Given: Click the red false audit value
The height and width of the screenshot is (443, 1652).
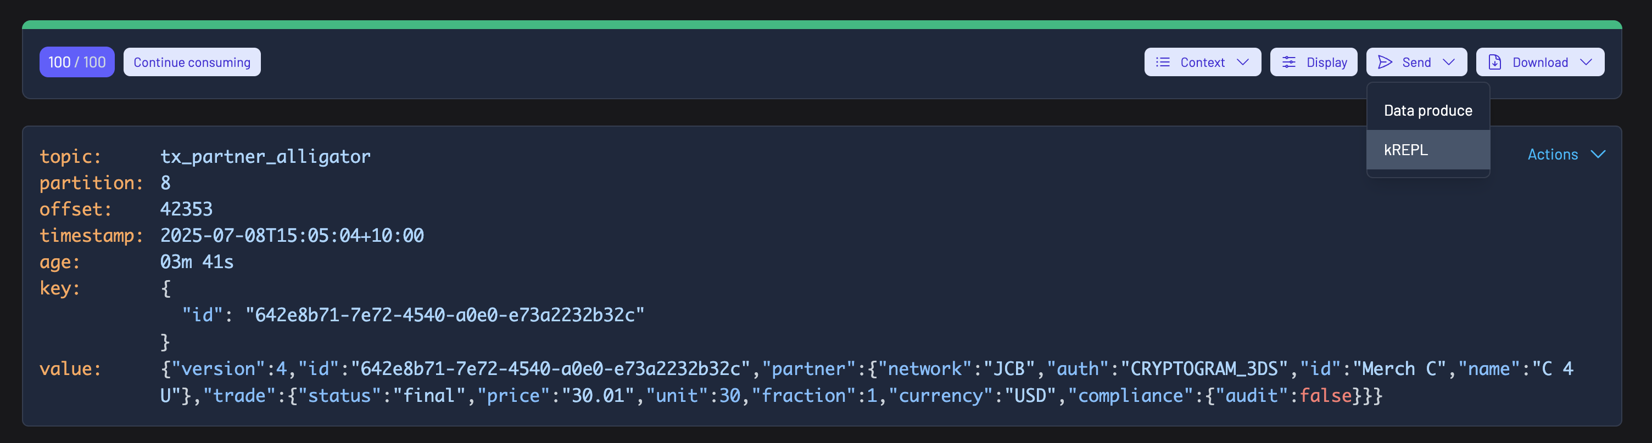Looking at the screenshot, I should point(1326,396).
